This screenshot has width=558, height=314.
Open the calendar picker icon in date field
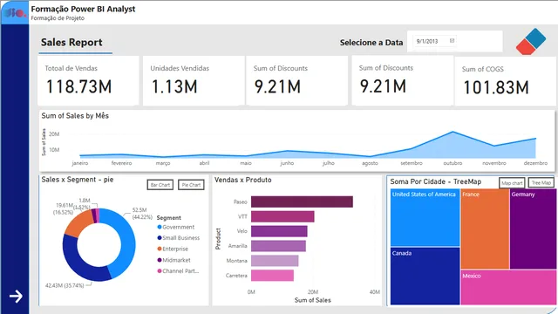(x=452, y=41)
